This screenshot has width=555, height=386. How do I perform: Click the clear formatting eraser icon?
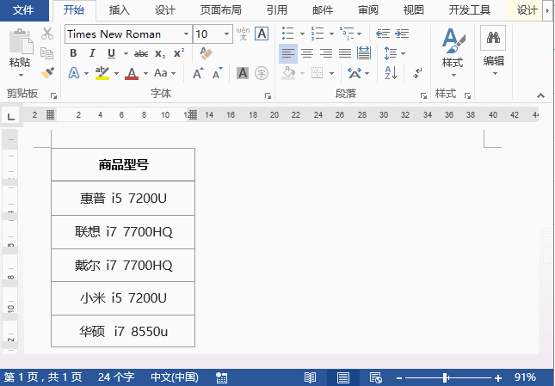206,53
